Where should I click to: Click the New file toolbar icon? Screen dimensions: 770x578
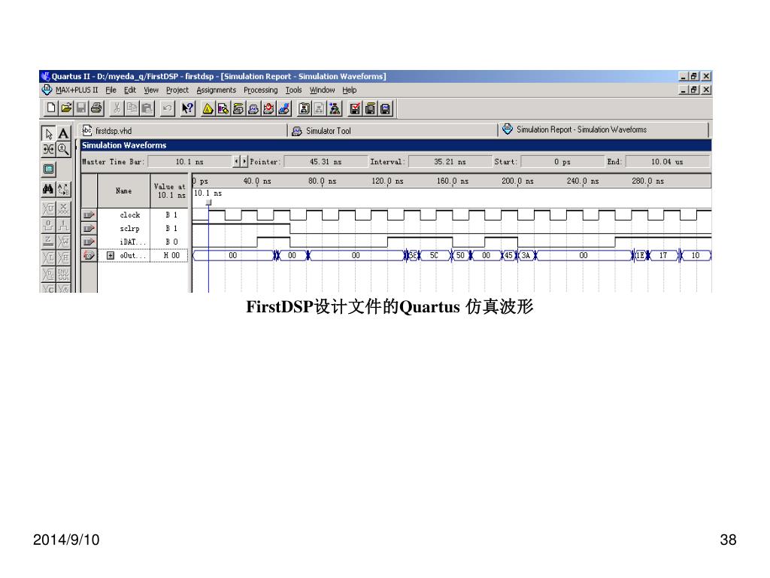[51, 108]
